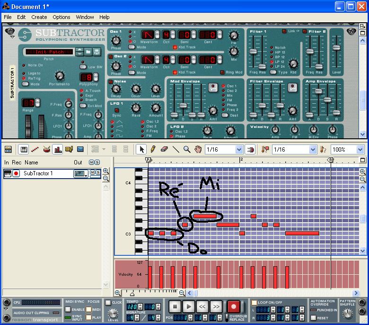Click the Init Patch name display

click(49, 52)
